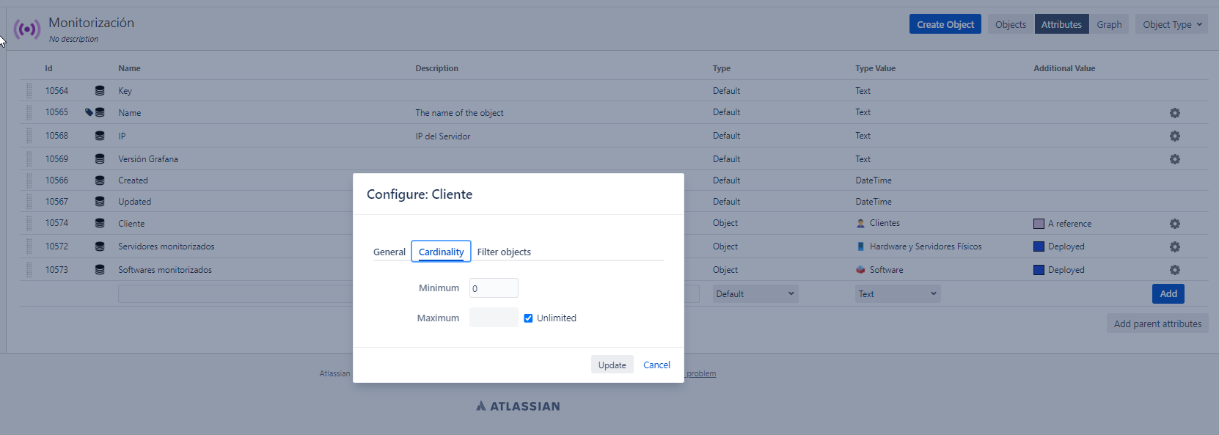Focus the Minimum cardinality input field
Screen dimensions: 1219x435
(494, 288)
